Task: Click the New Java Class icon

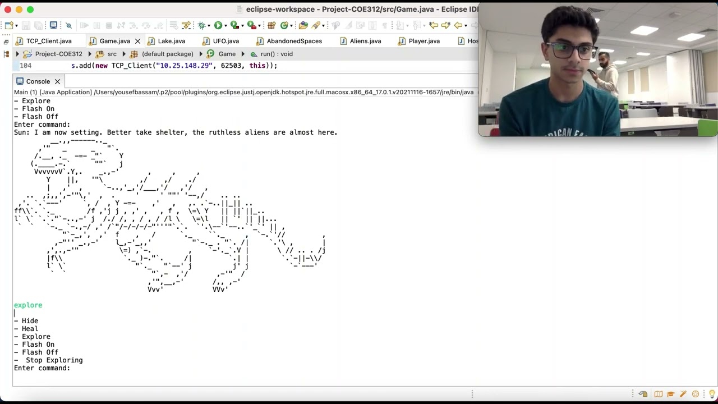Action: (284, 25)
